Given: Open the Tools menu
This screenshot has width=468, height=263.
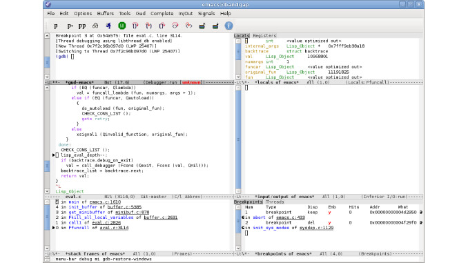Looking at the screenshot, I should 124,13.
